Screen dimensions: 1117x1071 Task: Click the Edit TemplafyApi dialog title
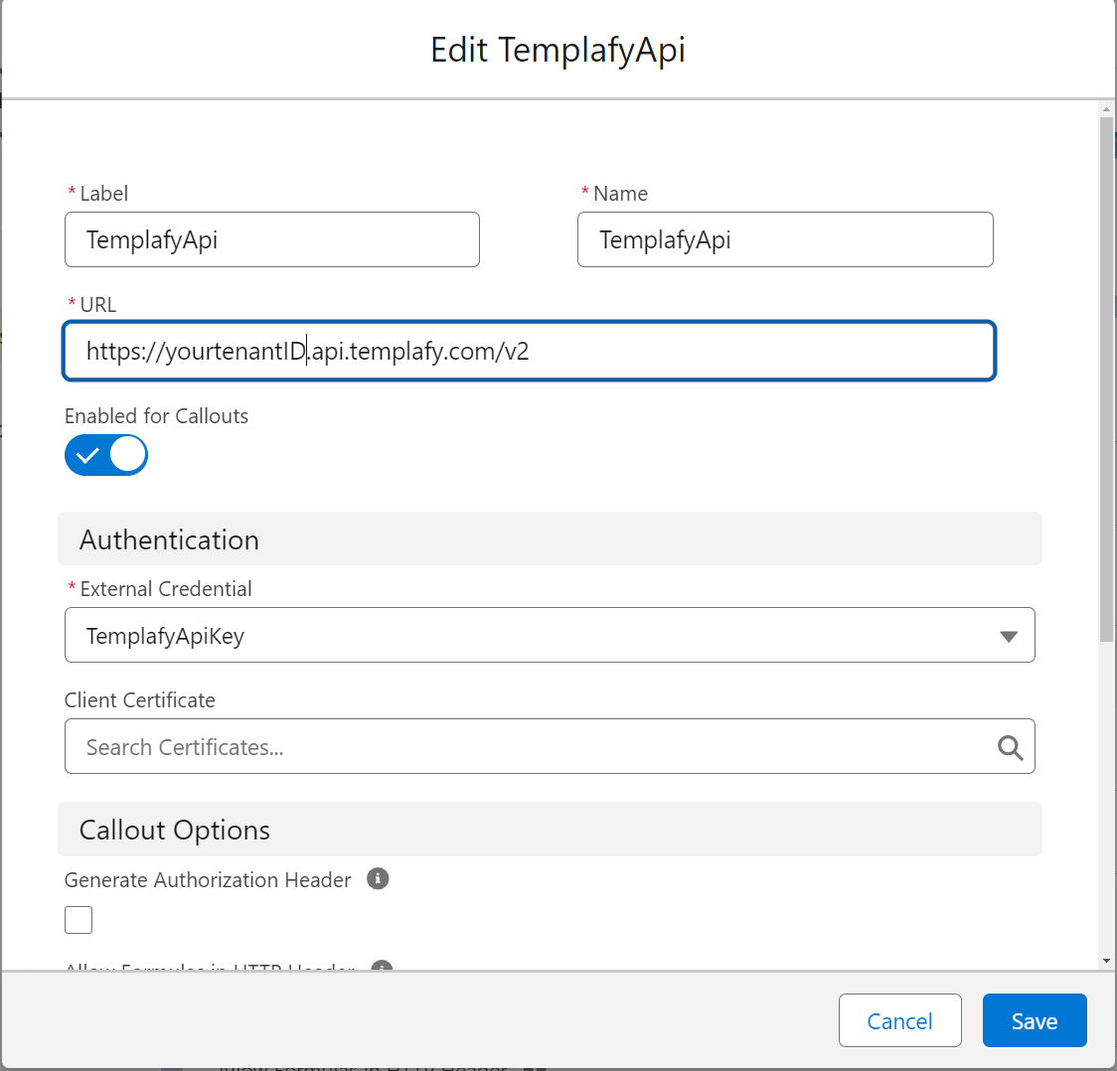coord(558,50)
